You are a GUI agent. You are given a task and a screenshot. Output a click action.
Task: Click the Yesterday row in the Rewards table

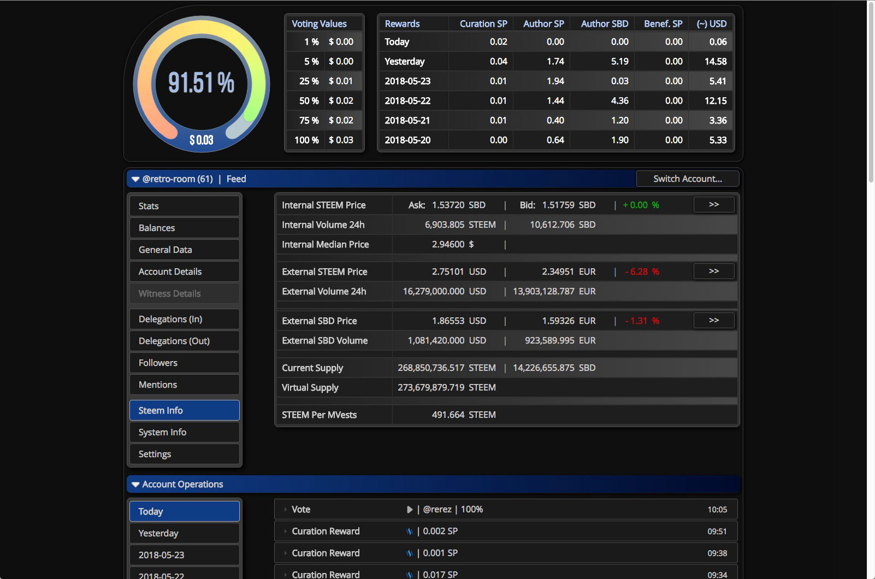click(x=556, y=61)
